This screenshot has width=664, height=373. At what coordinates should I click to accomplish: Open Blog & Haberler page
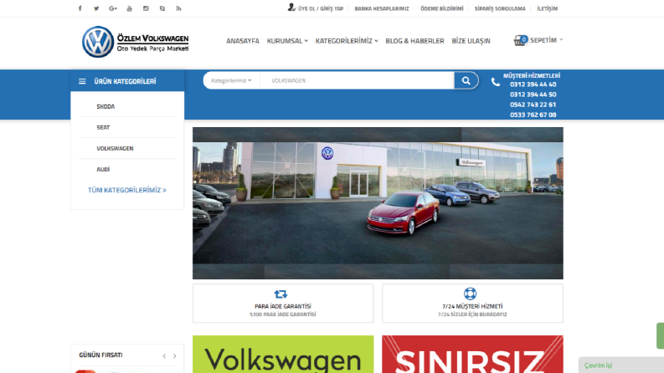point(414,41)
